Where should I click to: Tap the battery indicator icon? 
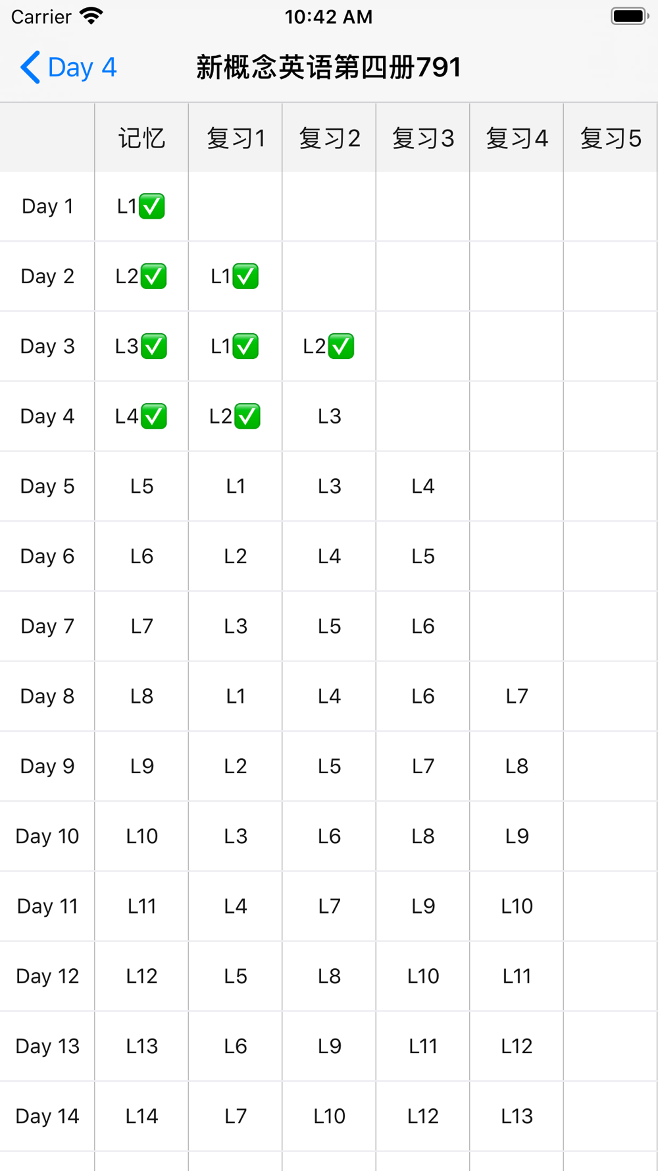pyautogui.click(x=630, y=16)
